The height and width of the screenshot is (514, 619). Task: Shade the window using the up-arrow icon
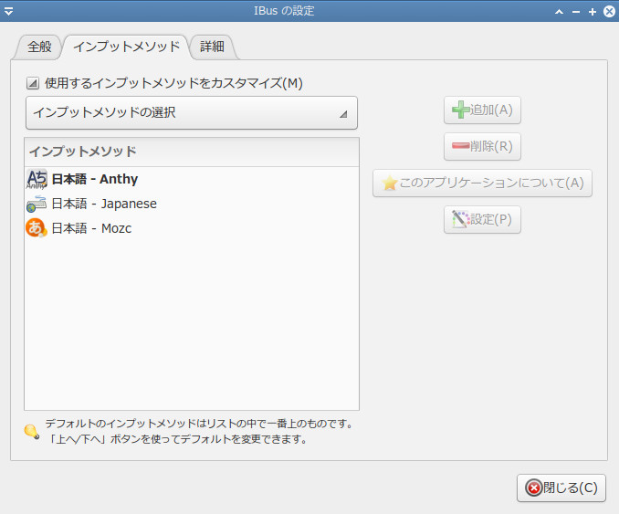pos(559,12)
